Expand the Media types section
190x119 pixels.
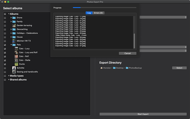9,76
